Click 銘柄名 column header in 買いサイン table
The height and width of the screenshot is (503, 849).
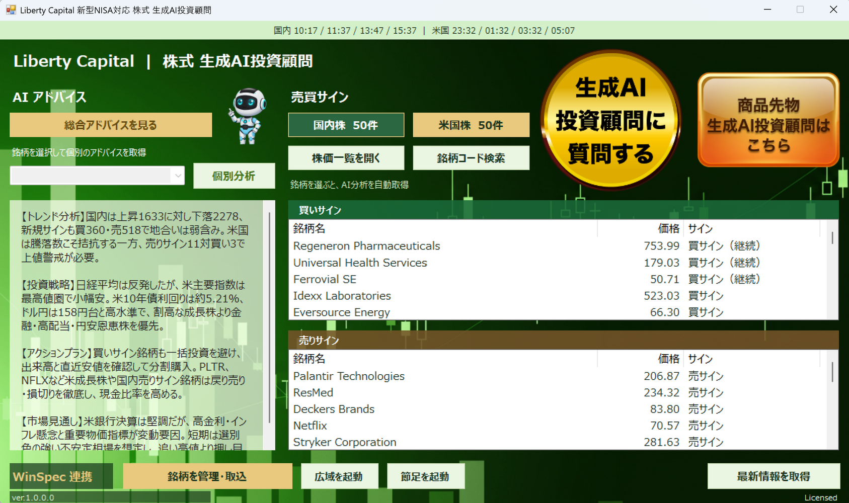click(x=443, y=229)
